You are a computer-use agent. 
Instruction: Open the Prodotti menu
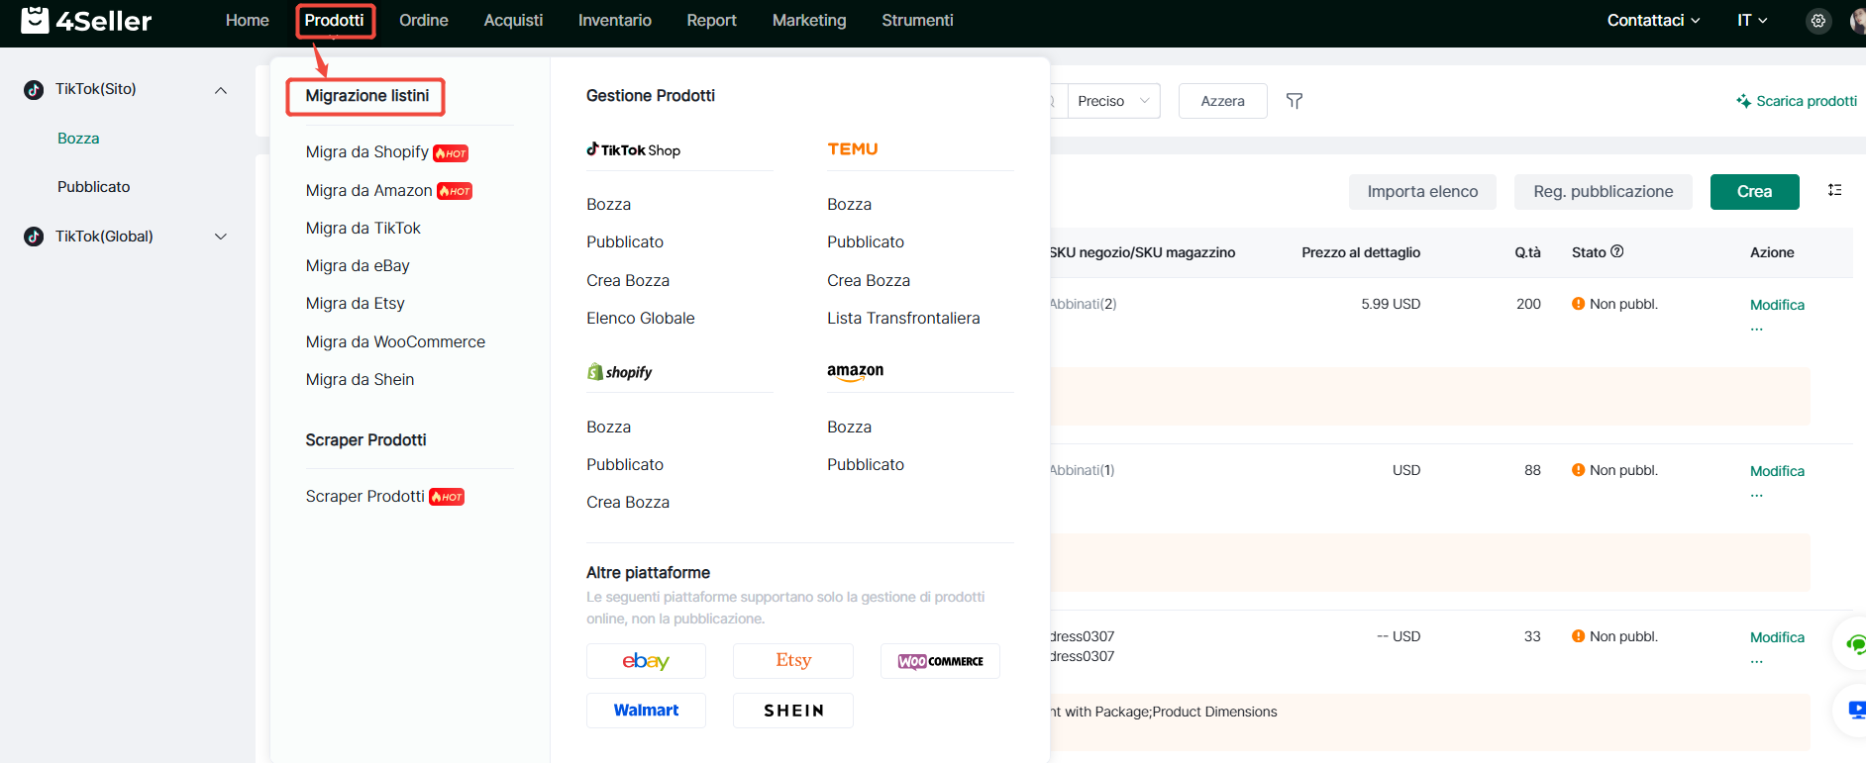pyautogui.click(x=334, y=21)
